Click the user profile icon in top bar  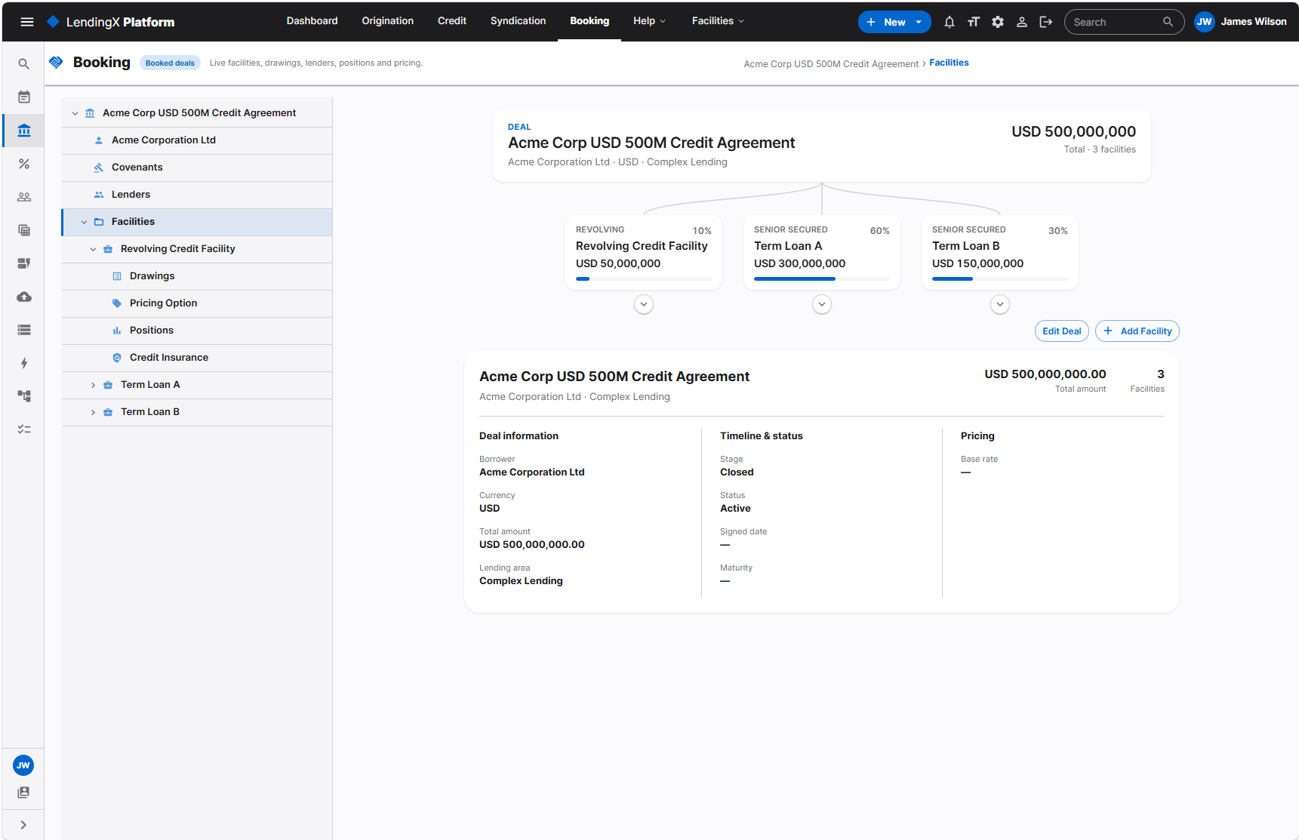click(x=1022, y=22)
